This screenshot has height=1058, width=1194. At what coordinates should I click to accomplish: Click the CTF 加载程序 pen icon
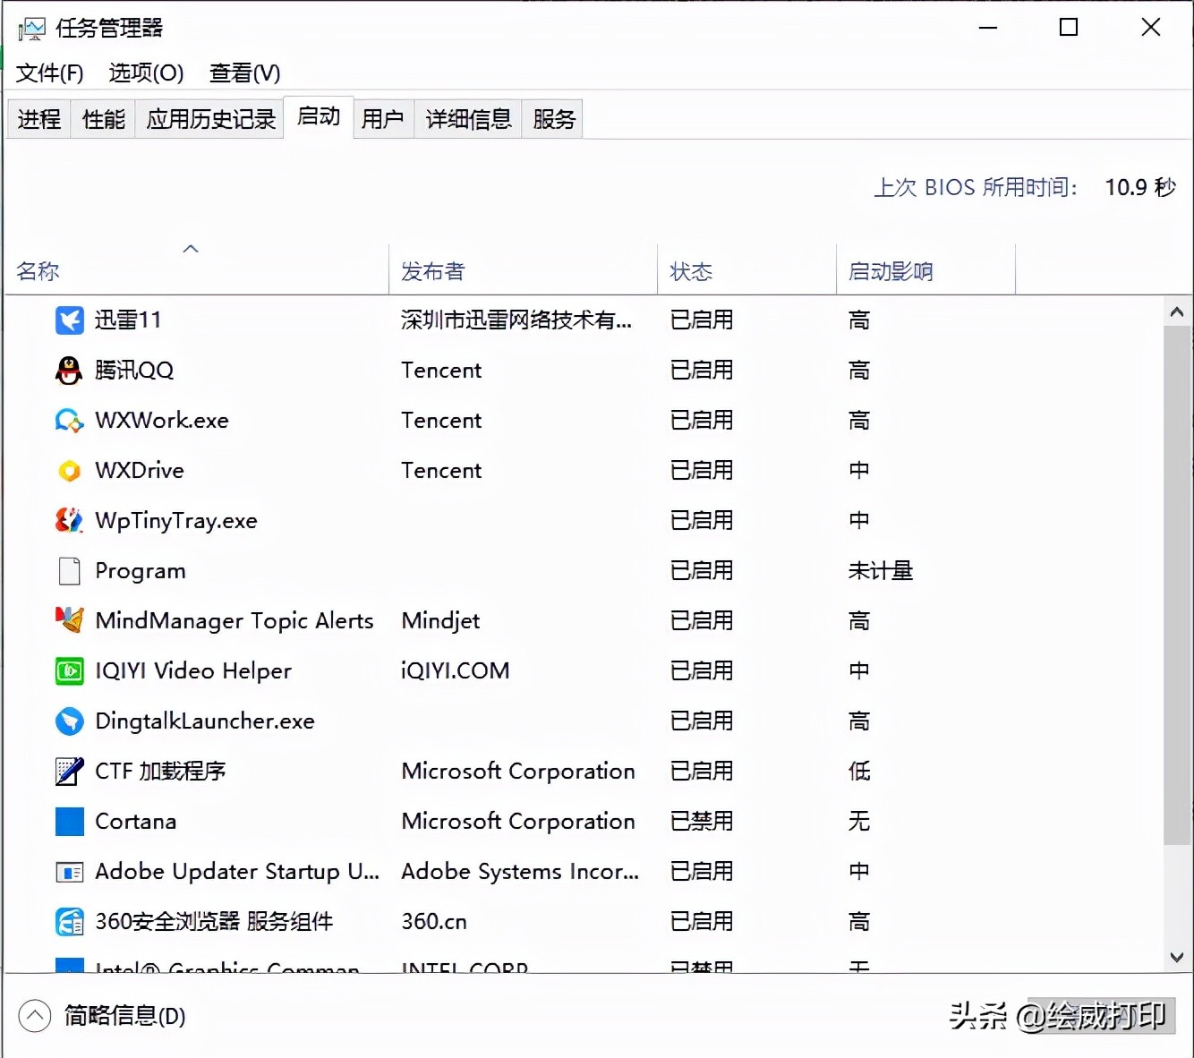pos(69,771)
